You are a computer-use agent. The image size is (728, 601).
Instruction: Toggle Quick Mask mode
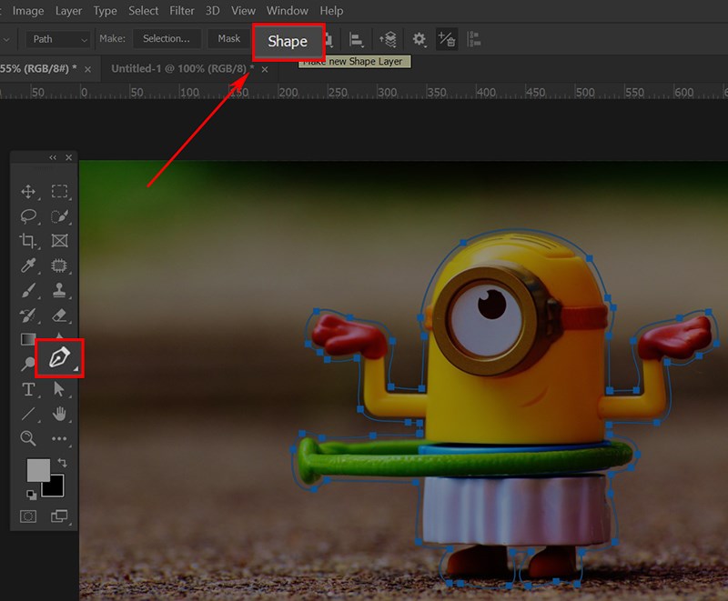point(28,516)
